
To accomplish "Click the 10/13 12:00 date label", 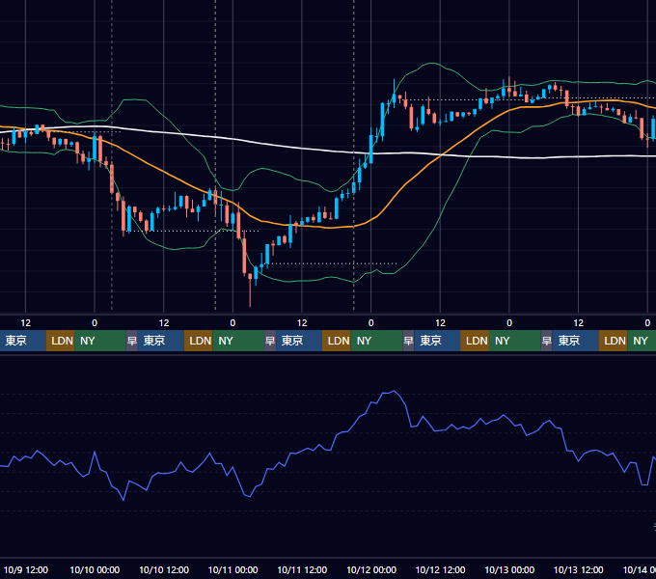I will click(x=579, y=569).
